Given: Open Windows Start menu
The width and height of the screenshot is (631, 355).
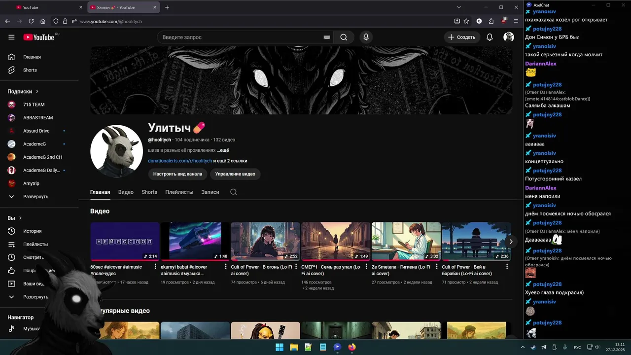Looking at the screenshot, I should tap(280, 347).
